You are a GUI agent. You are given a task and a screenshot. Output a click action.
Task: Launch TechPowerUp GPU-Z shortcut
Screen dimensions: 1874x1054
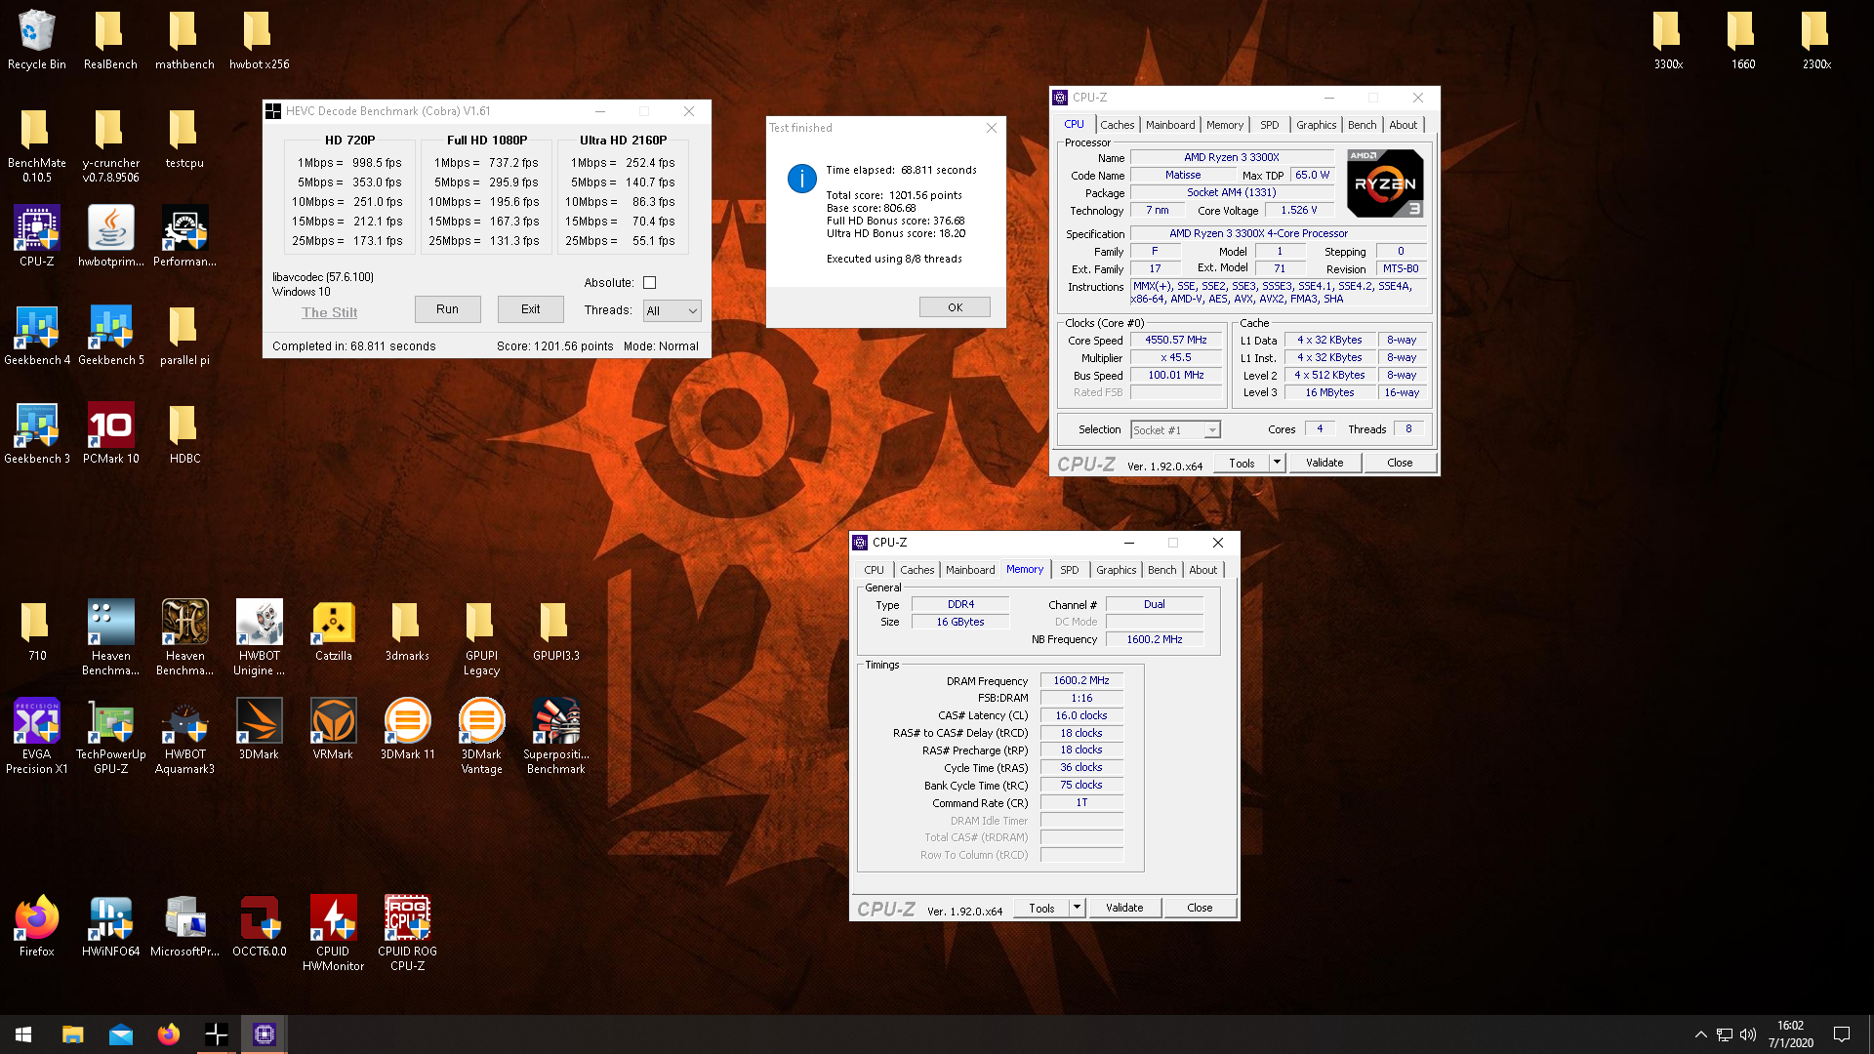click(x=110, y=736)
